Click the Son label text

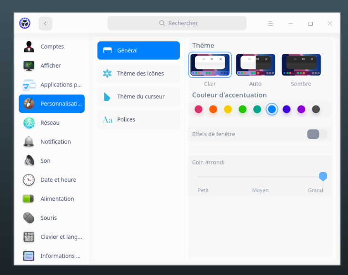click(45, 161)
